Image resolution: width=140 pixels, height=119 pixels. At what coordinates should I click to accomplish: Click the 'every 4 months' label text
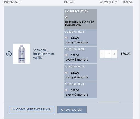(77, 77)
